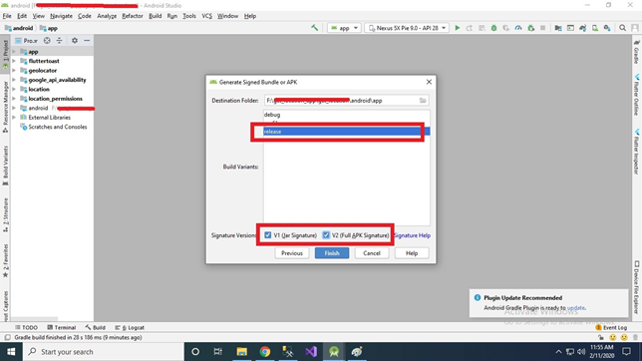Viewport: 642px width, 361px height.
Task: Collapse the project panel with the minus icon
Action: pos(87,41)
